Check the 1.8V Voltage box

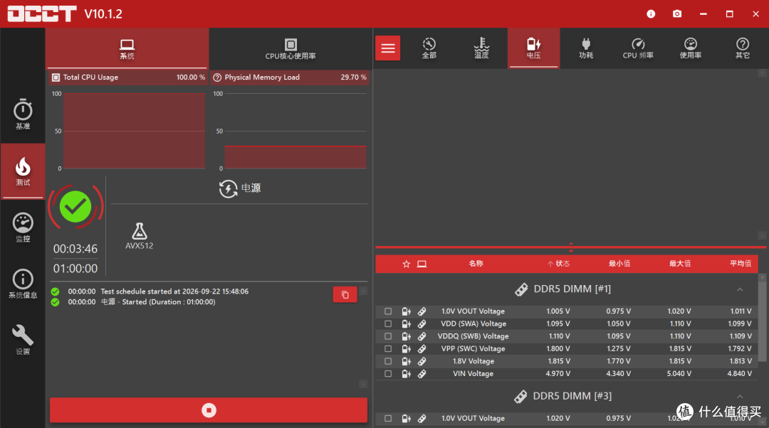tap(388, 361)
